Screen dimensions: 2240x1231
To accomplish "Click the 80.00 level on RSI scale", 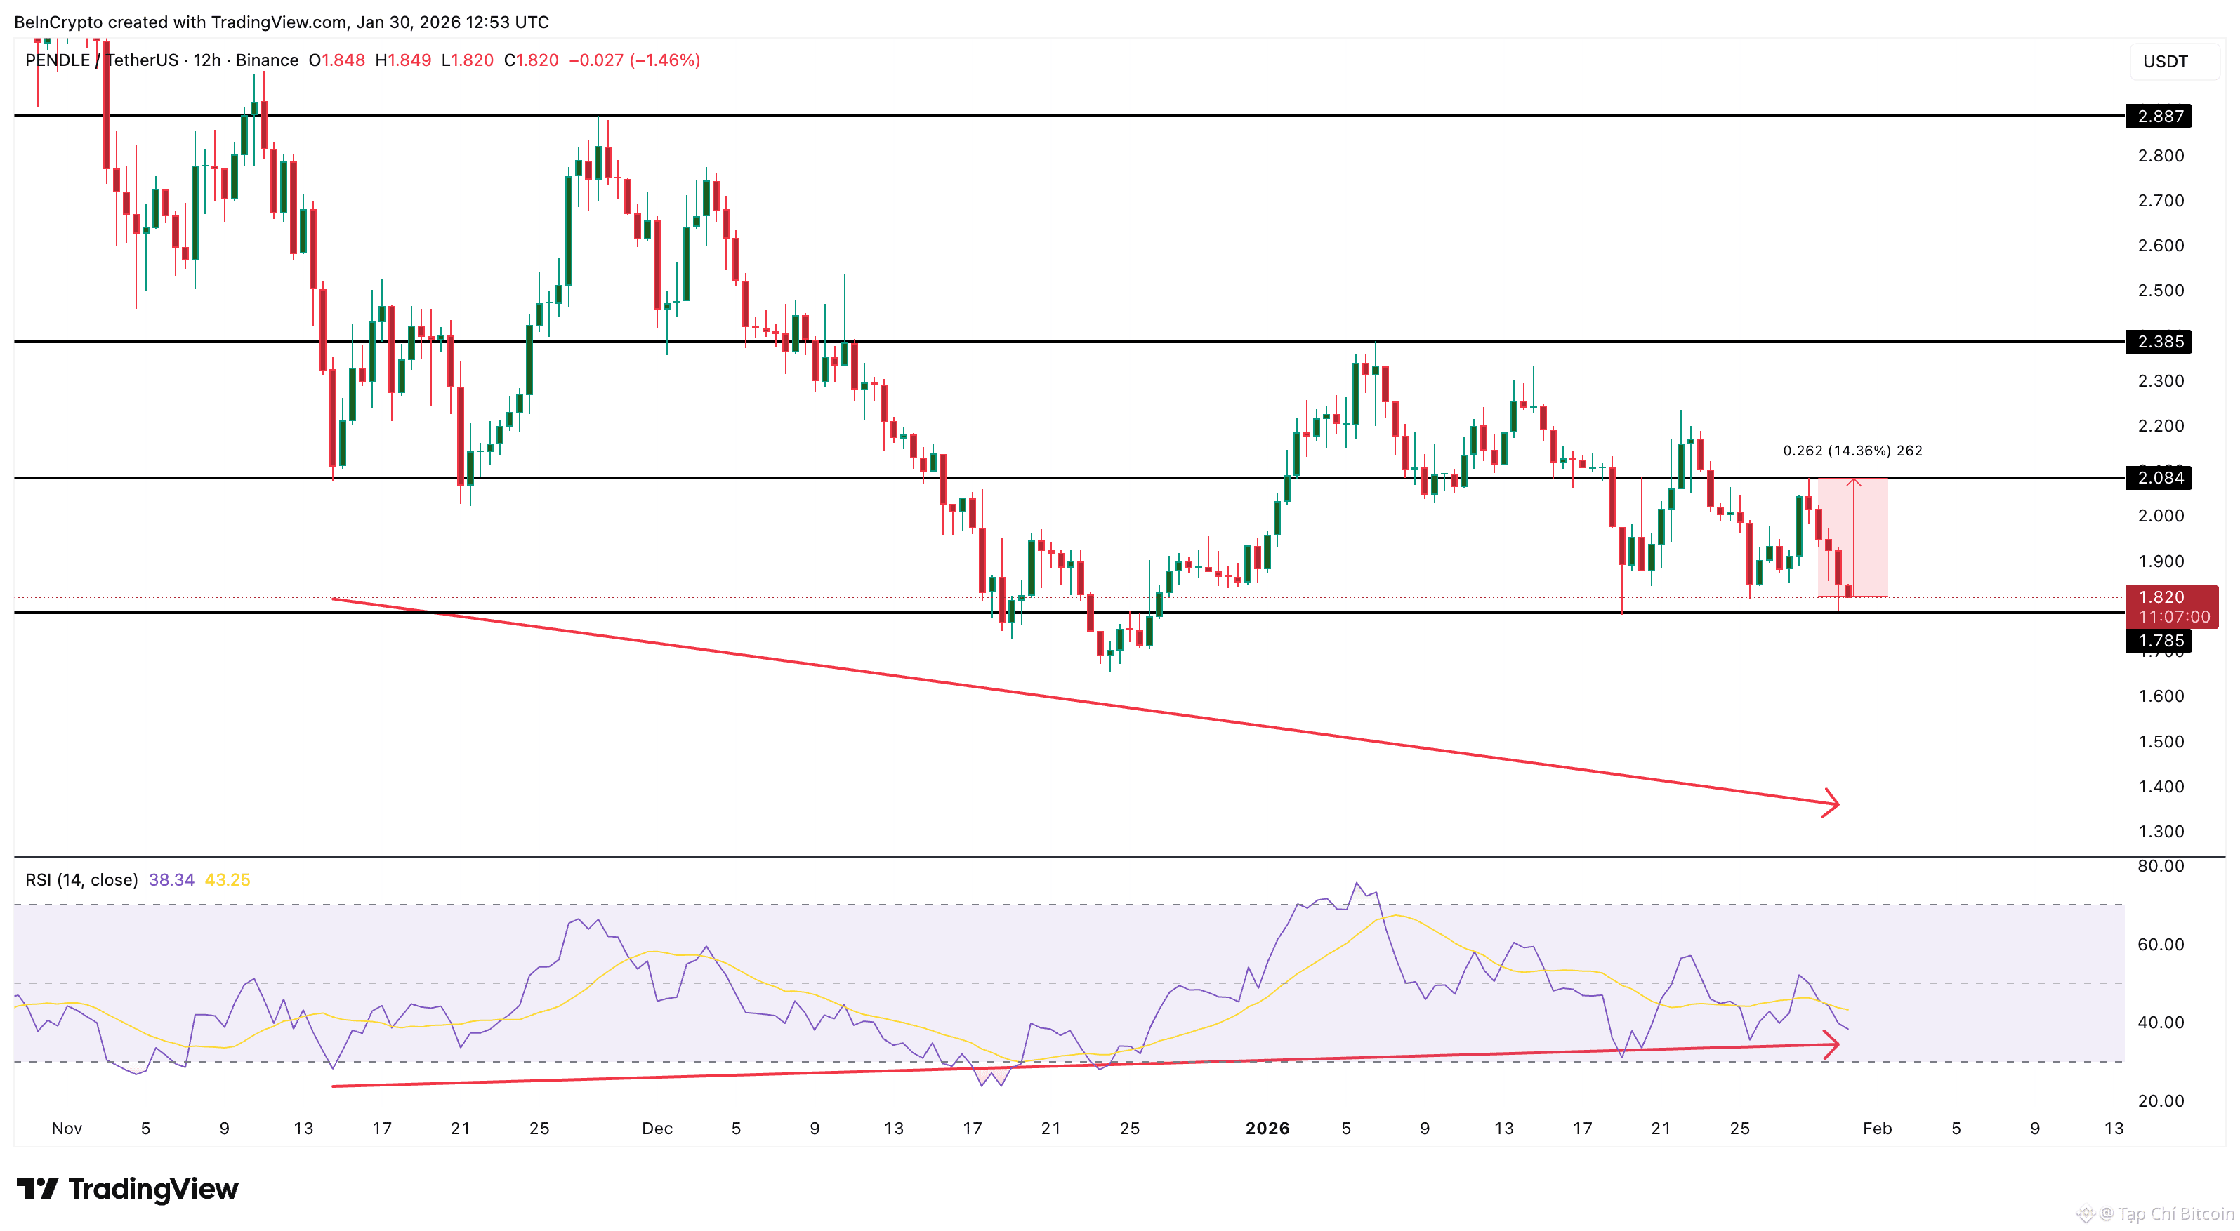I will [x=2160, y=866].
